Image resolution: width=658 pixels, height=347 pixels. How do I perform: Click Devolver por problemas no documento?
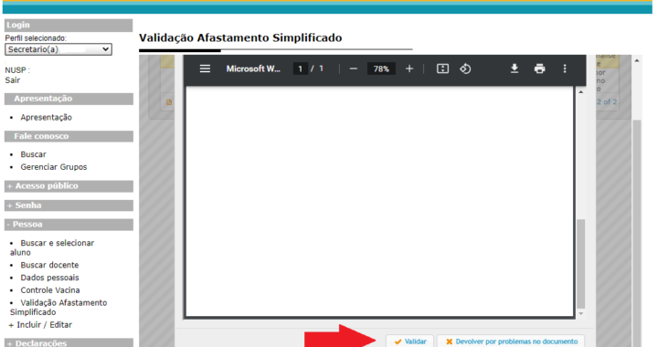click(x=511, y=342)
